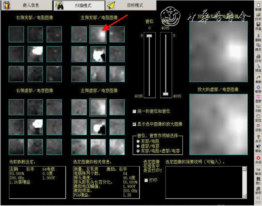Viewport: 262px width, 206px height.
Task: Select the 实部/电阻 radio button
Action: [x=138, y=141]
